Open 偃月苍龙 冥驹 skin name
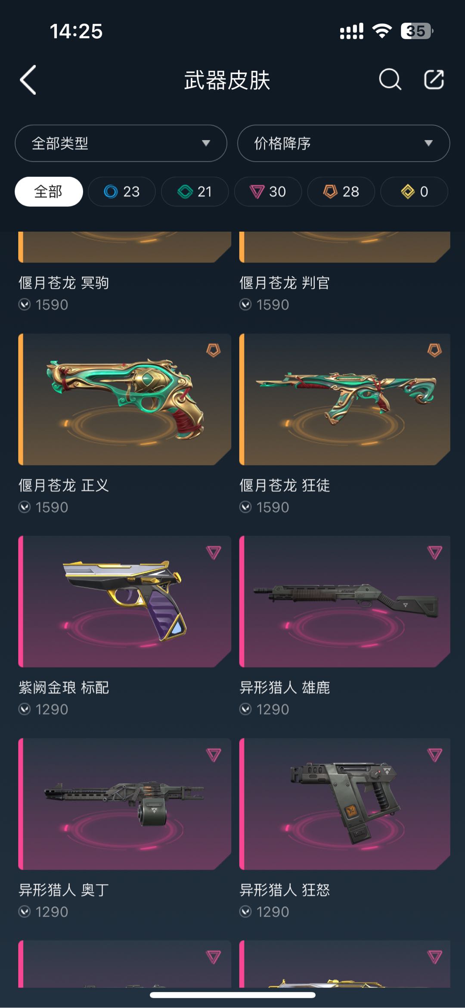Viewport: 465px width, 1008px height. point(64,283)
